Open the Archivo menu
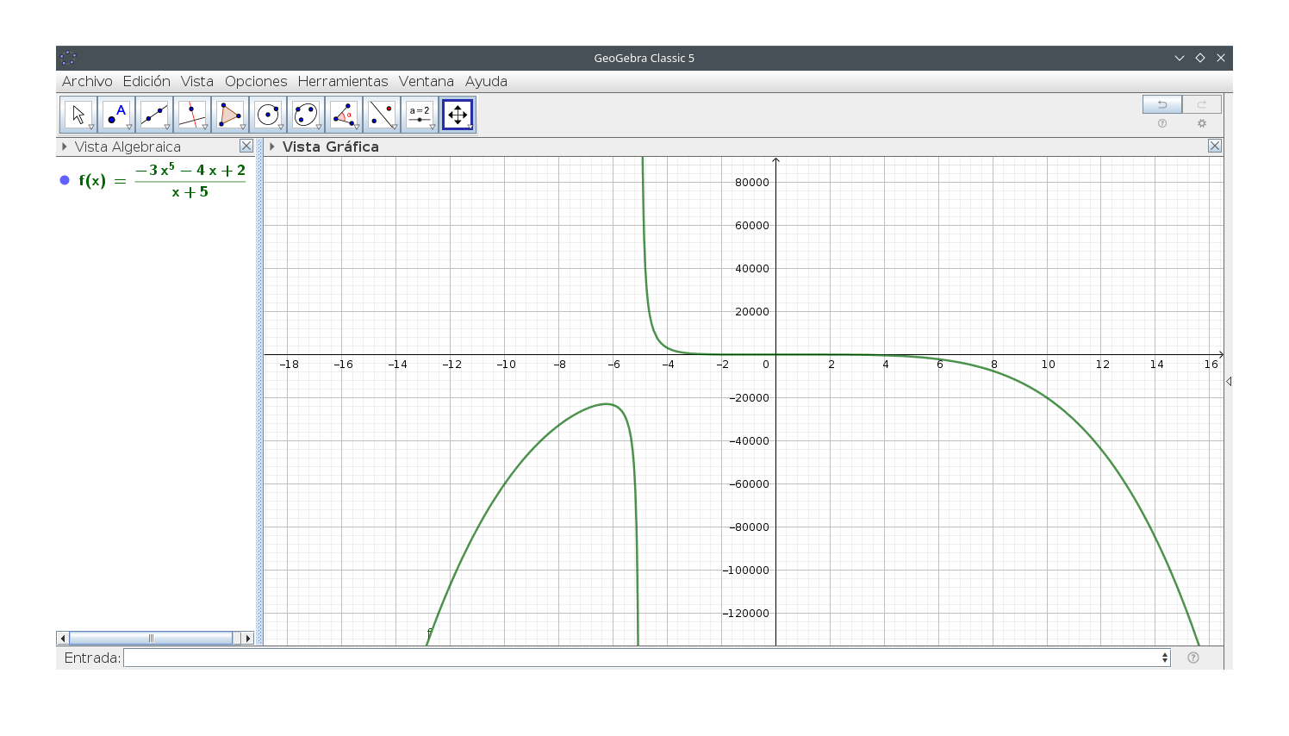 click(87, 81)
